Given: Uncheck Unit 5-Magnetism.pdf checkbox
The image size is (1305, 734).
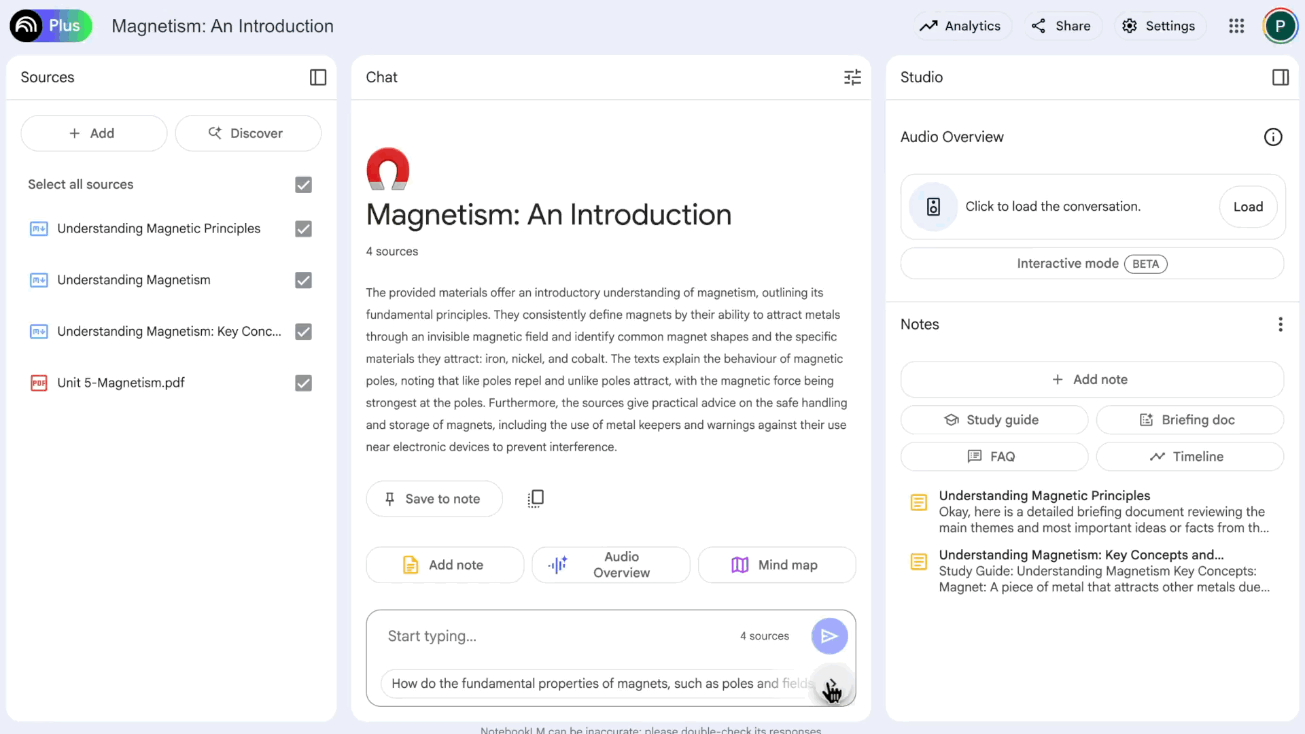Looking at the screenshot, I should [x=303, y=383].
